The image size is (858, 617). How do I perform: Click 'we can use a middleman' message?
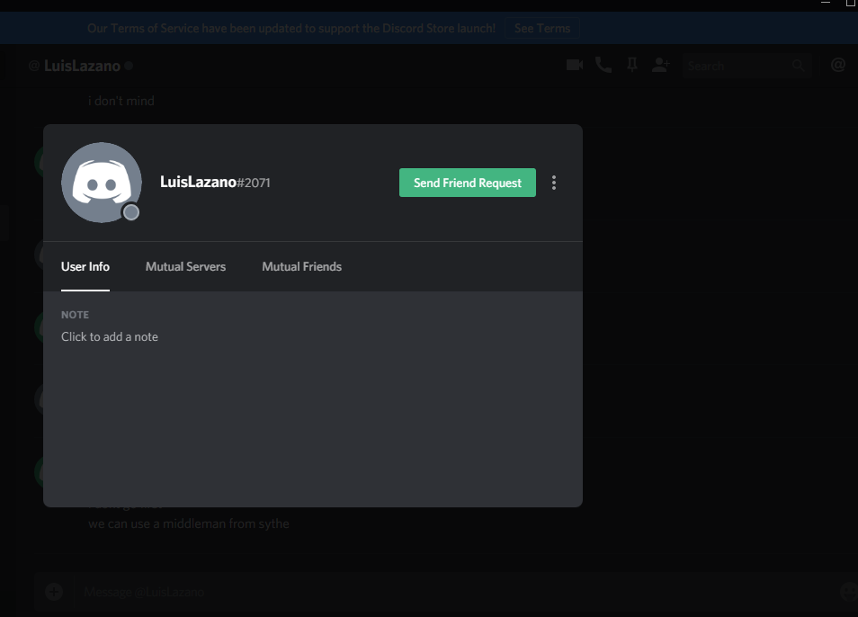189,523
